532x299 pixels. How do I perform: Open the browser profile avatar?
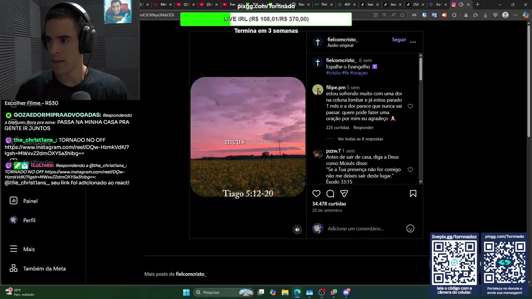click(x=505, y=15)
